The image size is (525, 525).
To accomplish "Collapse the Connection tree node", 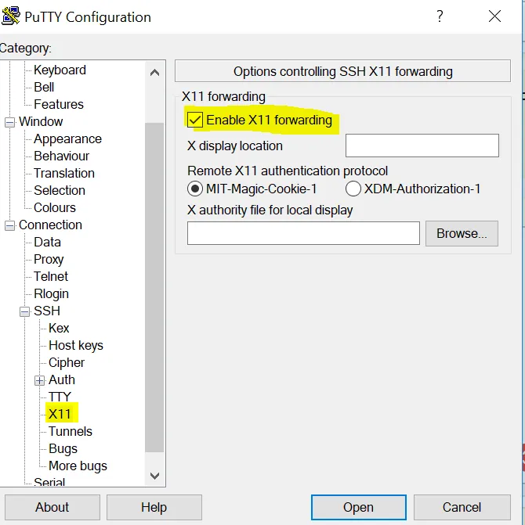I will tap(9, 225).
